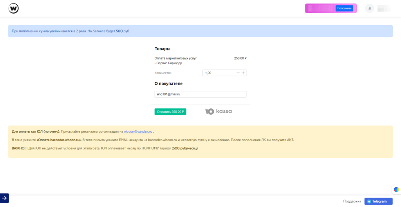The height and width of the screenshot is (207, 401).
Task: Click the ЮKassa logo
Action: pos(219,112)
